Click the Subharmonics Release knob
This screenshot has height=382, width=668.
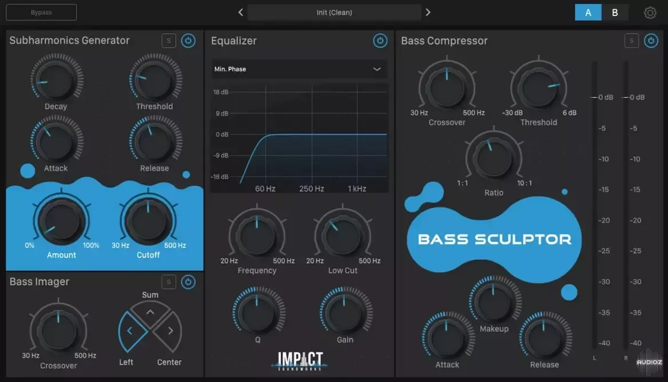(x=155, y=141)
